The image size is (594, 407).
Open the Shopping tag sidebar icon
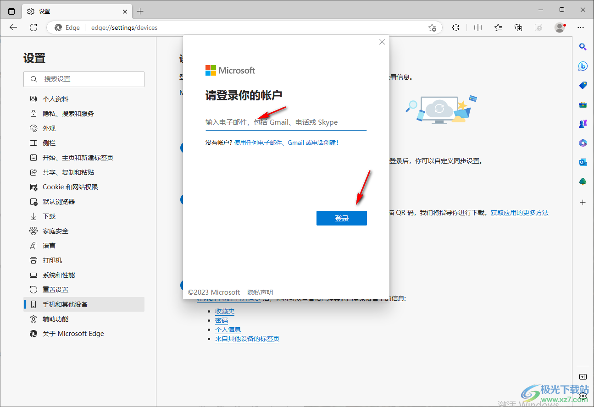[583, 85]
